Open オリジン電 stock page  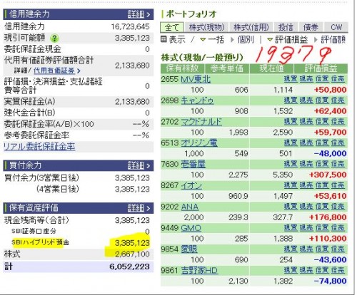pos(199,143)
